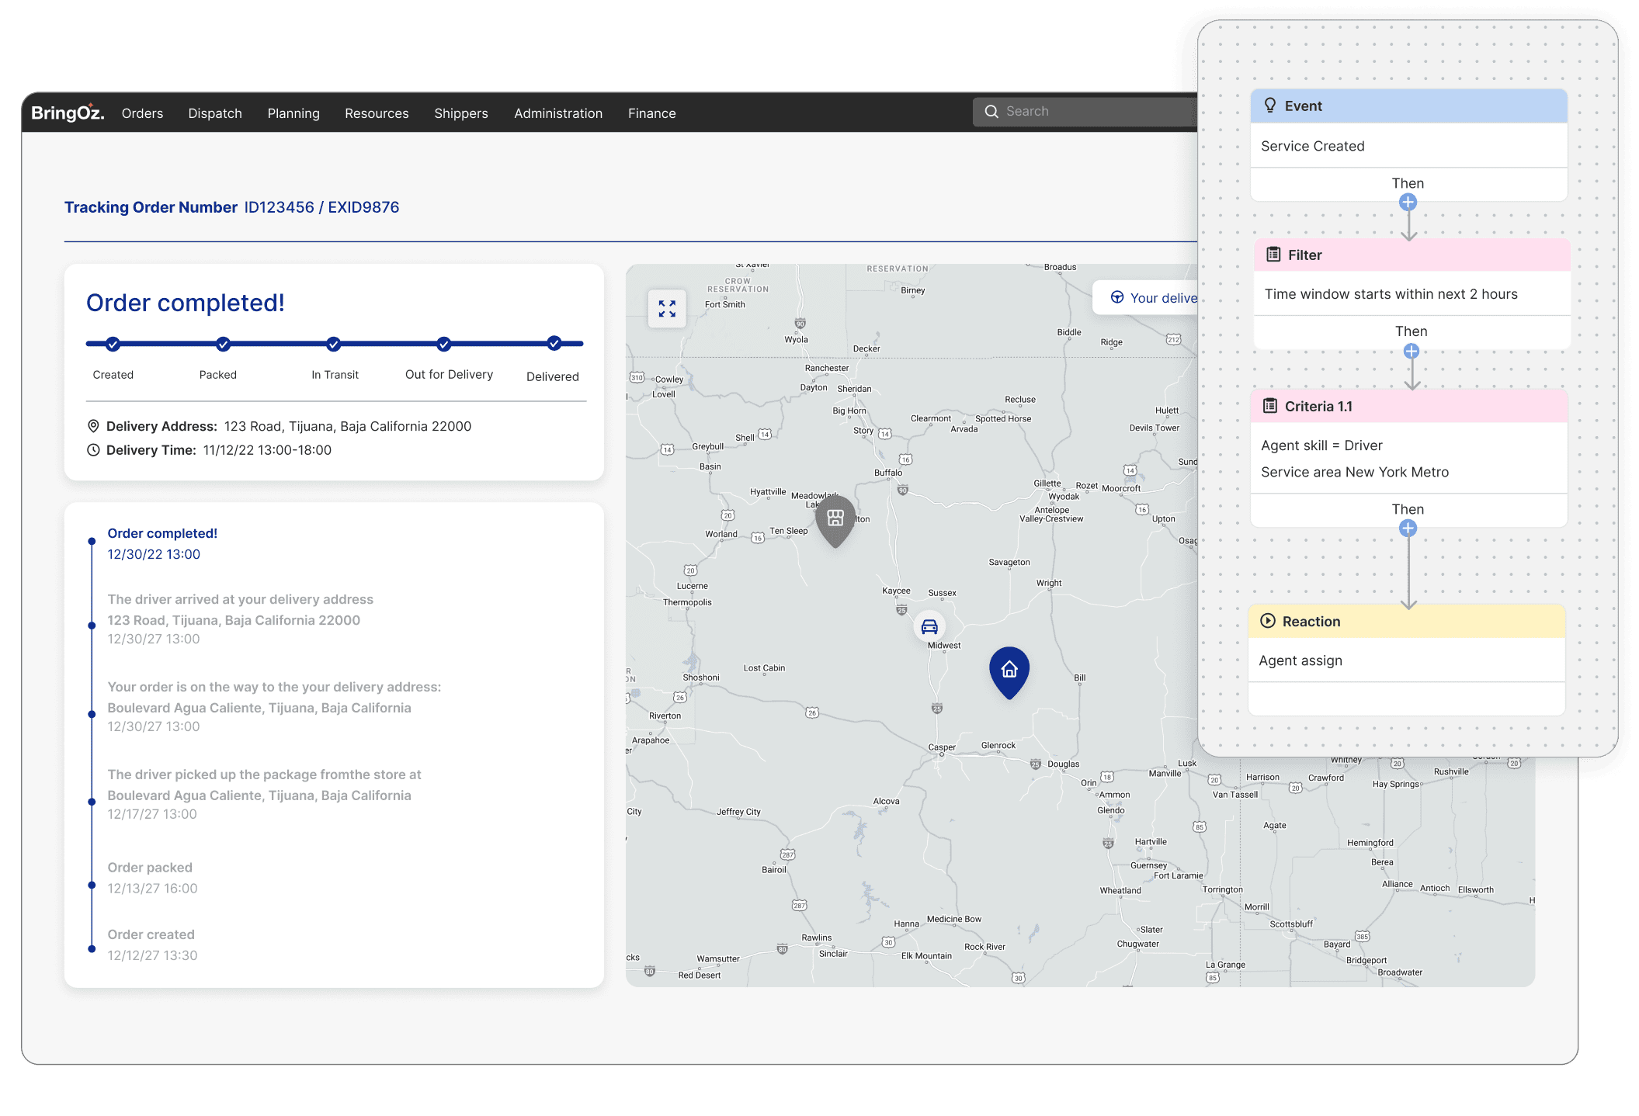
Task: Click the In Transit progress checkpoint
Action: coord(334,344)
